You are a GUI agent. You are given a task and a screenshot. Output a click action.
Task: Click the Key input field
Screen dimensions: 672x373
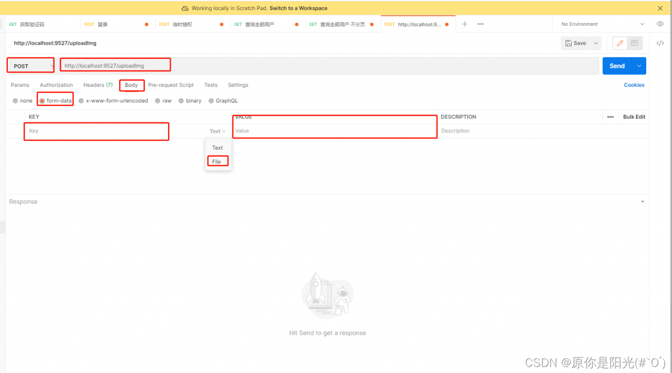[96, 131]
